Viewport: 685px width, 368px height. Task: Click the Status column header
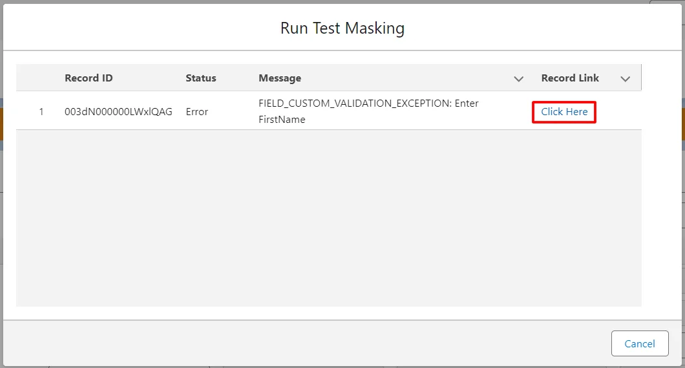click(200, 78)
